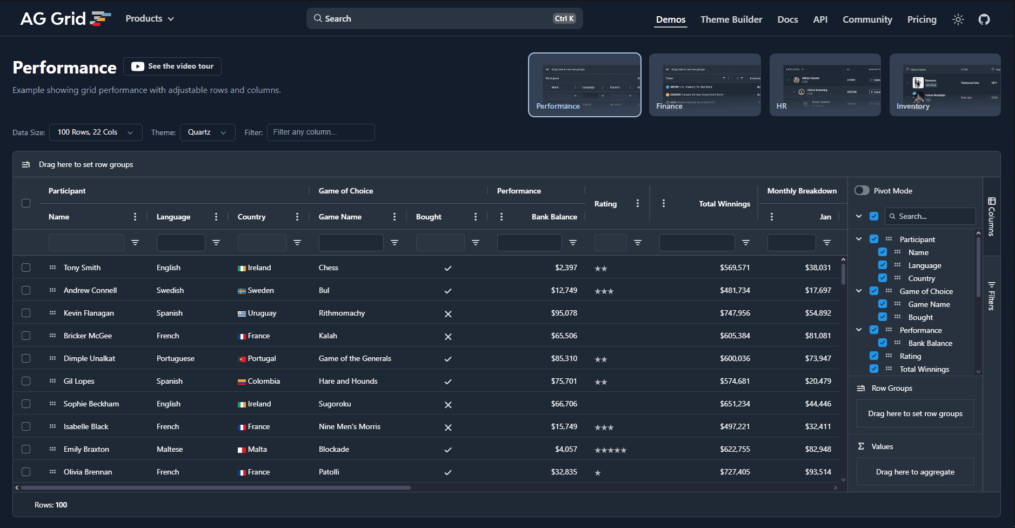1015x528 pixels.
Task: Uncheck Country column in tool panel
Action: point(883,278)
